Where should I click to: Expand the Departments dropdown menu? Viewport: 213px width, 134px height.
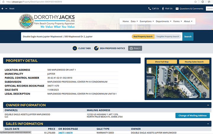pyautogui.click(x=163, y=21)
